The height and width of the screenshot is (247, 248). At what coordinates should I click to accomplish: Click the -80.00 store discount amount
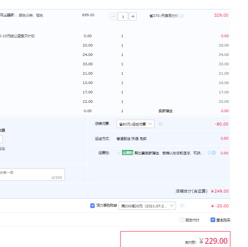[221, 124]
